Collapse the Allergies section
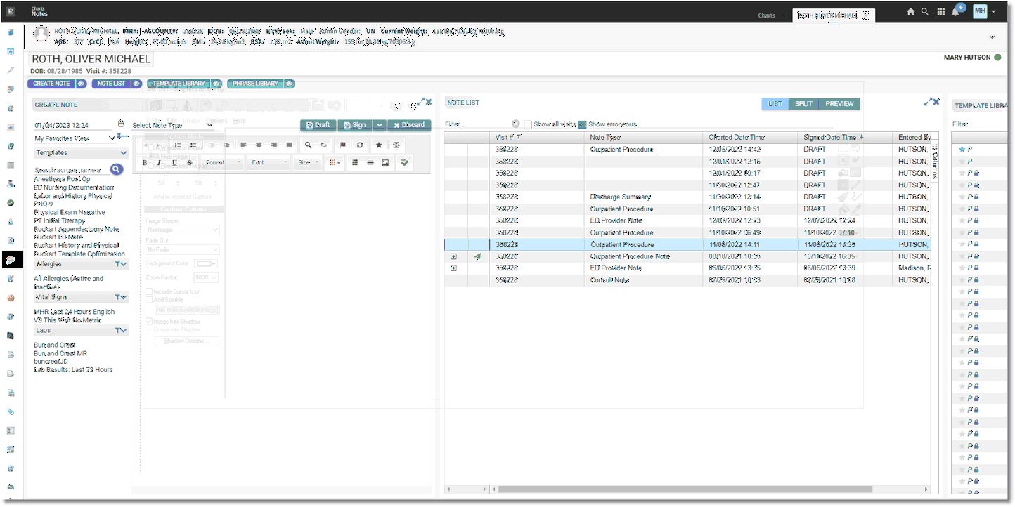This screenshot has height=507, width=1015. point(124,264)
